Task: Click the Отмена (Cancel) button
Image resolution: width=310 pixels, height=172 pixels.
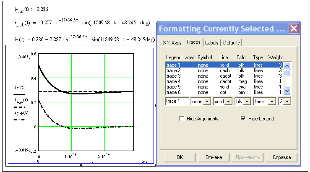Action: (214, 157)
